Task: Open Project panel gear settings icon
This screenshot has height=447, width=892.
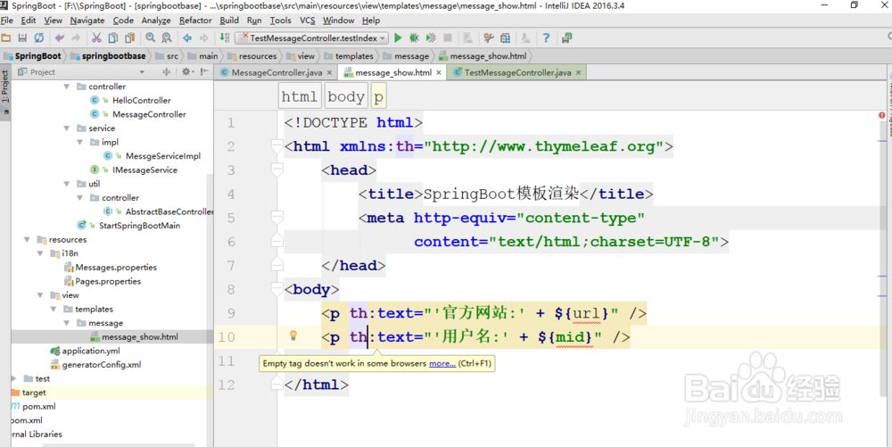Action: pyautogui.click(x=186, y=72)
